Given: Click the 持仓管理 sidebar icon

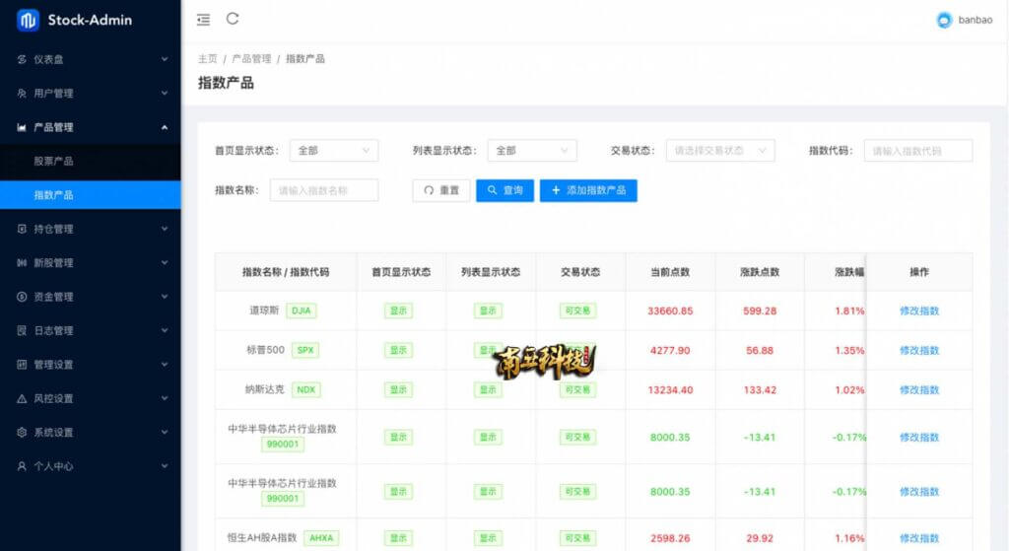Looking at the screenshot, I should (x=22, y=229).
